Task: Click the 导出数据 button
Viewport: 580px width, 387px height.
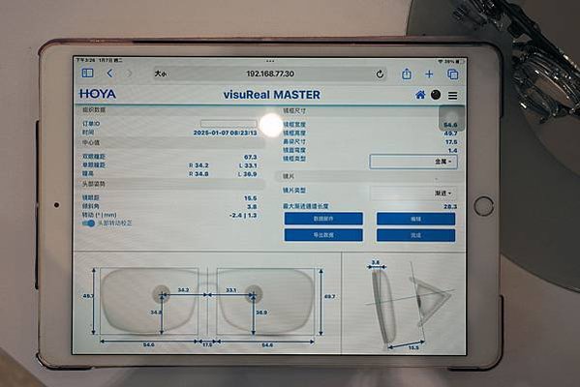Action: click(x=323, y=235)
